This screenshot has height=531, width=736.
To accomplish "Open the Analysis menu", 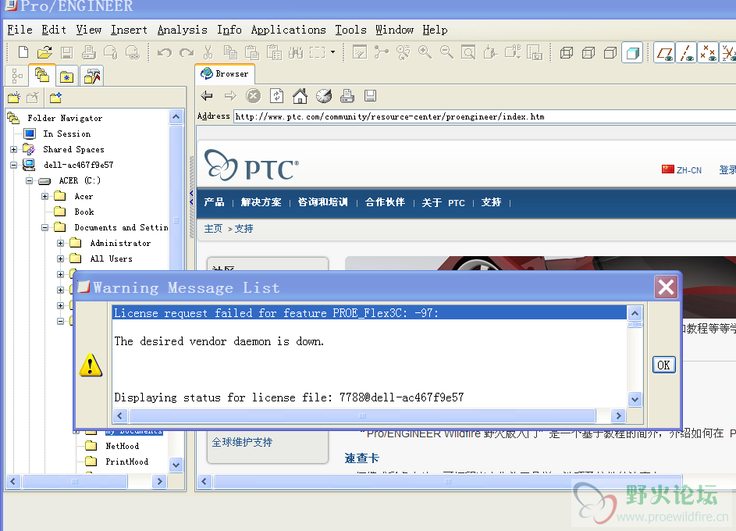I will [x=182, y=30].
